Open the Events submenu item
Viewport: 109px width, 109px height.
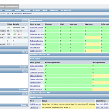18,11
